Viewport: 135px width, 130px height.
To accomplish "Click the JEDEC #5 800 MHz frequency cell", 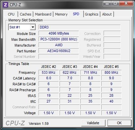I will (x=111, y=72).
